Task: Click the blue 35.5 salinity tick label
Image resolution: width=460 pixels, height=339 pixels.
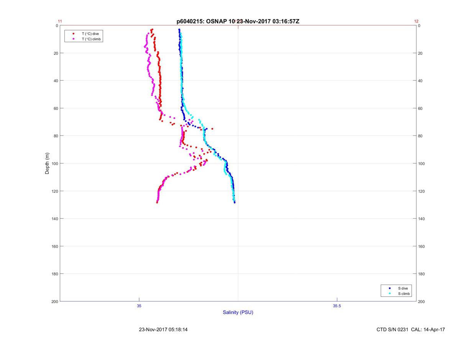Action: pyautogui.click(x=337, y=306)
